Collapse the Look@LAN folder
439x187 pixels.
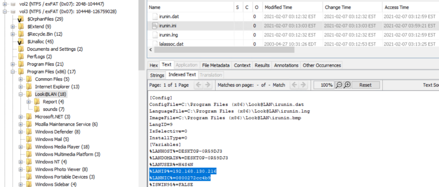click(21, 94)
